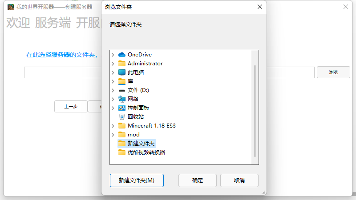
Task: Click the 新建文件夹(M) button
Action: tap(137, 180)
